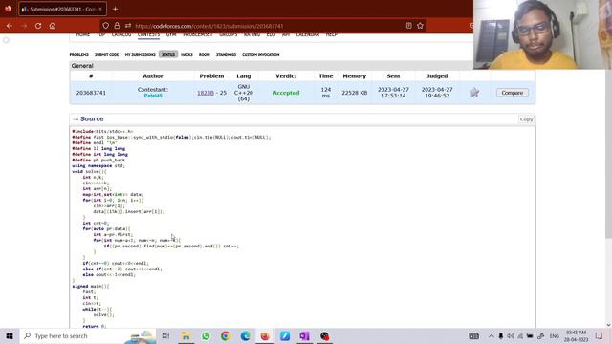Open File Explorer from the taskbar
Screen dimensions: 612x344
point(186,335)
